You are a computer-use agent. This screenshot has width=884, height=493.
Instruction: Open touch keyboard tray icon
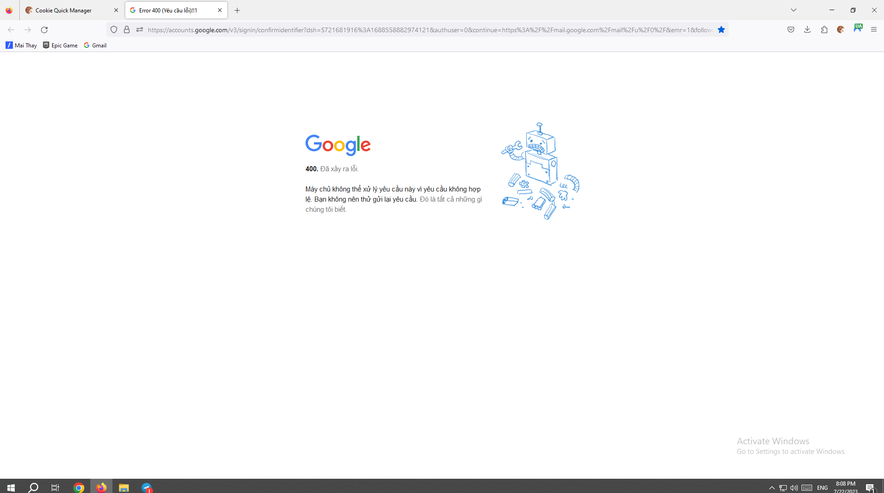807,488
